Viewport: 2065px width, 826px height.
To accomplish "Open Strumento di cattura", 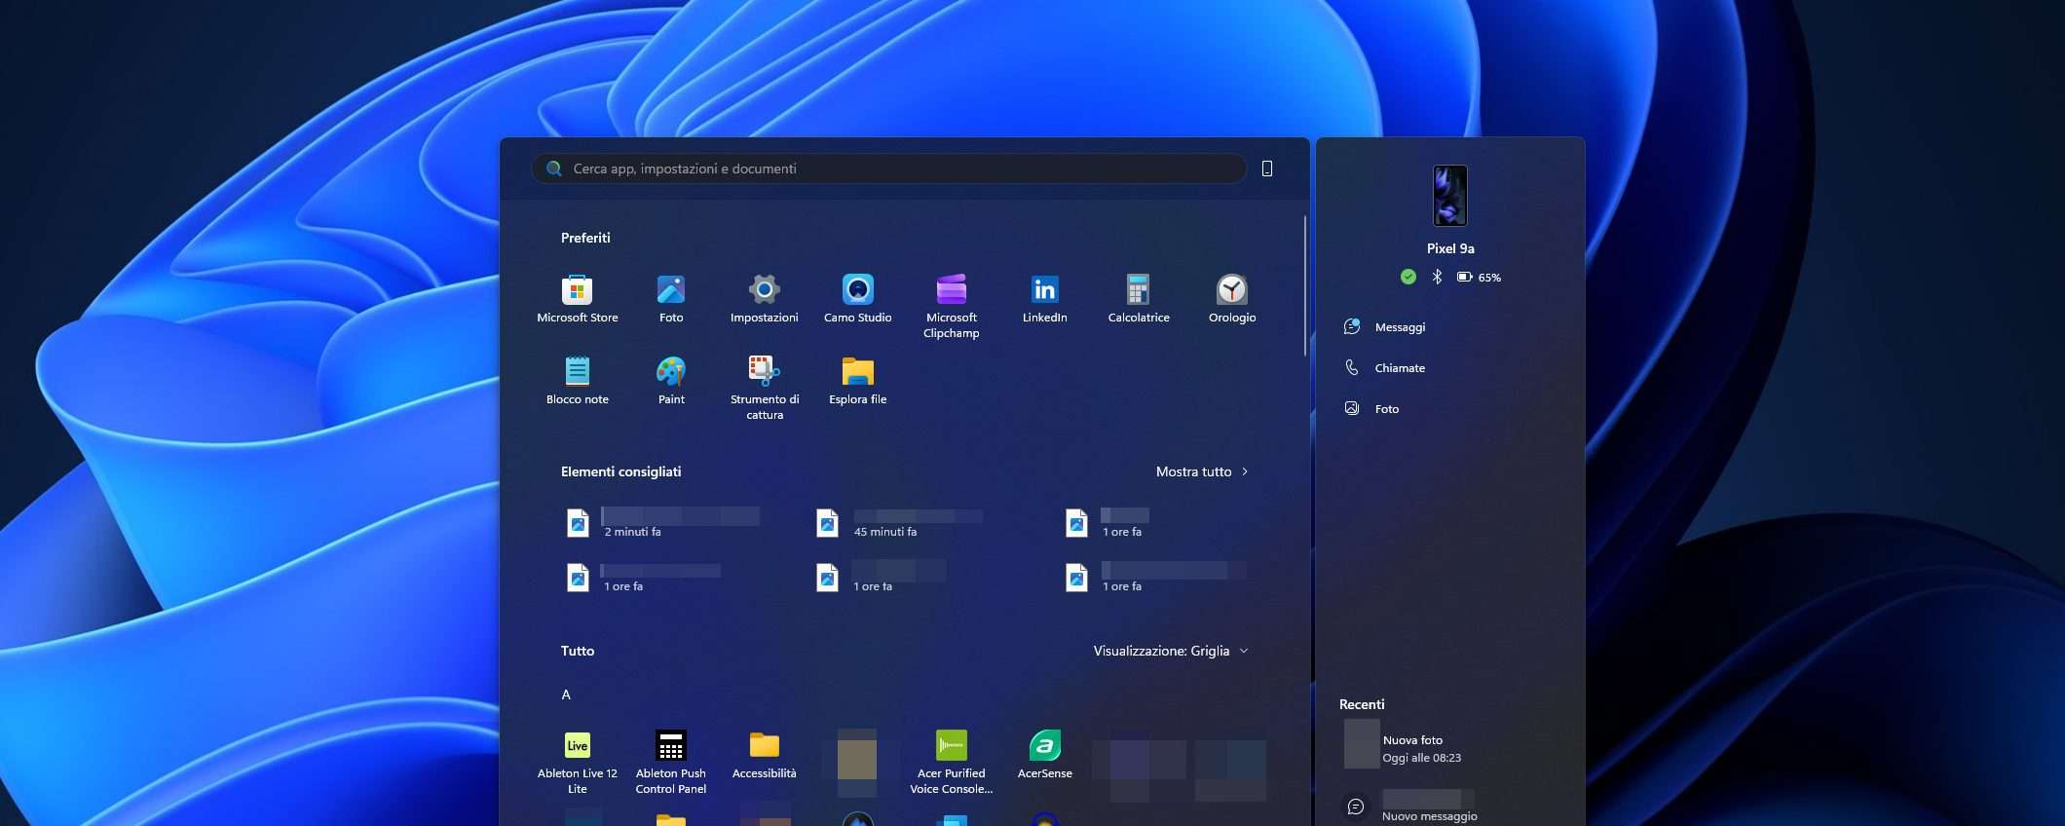I will pos(764,385).
